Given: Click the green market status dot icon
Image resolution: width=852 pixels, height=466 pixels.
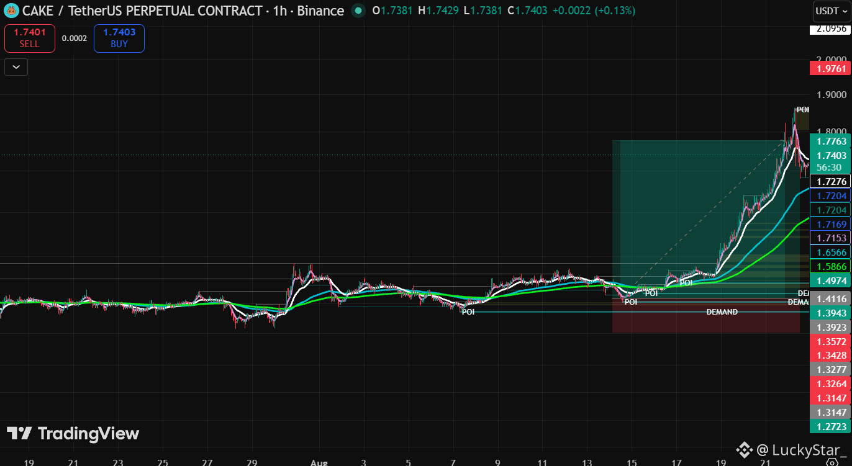Looking at the screenshot, I should (x=358, y=11).
